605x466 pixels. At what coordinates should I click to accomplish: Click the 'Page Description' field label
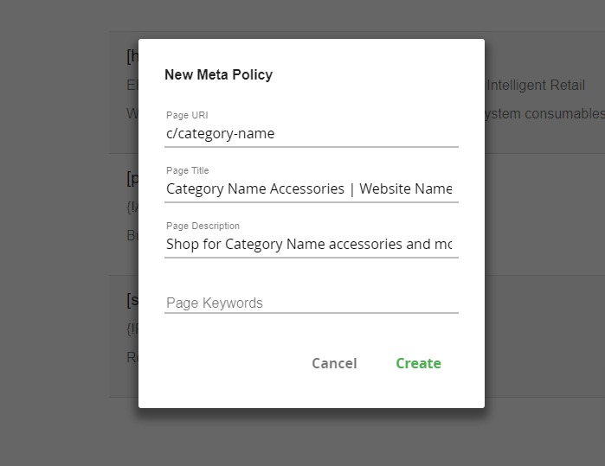203,226
